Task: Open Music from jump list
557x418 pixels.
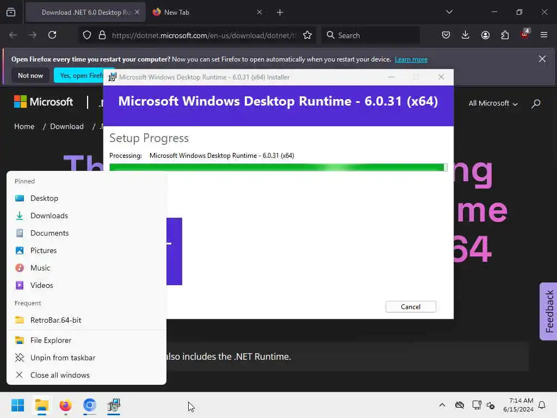Action: click(x=86, y=268)
